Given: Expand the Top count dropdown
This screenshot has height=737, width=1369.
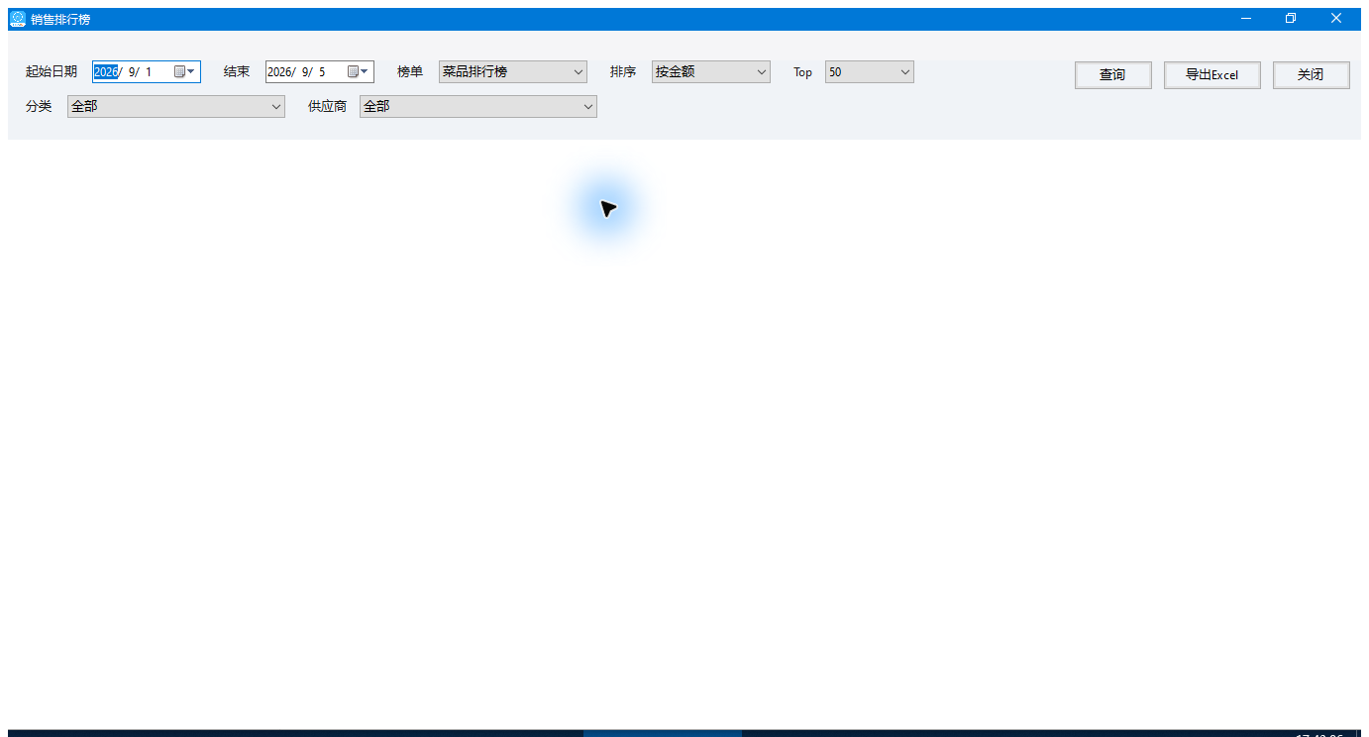Looking at the screenshot, I should coord(870,71).
